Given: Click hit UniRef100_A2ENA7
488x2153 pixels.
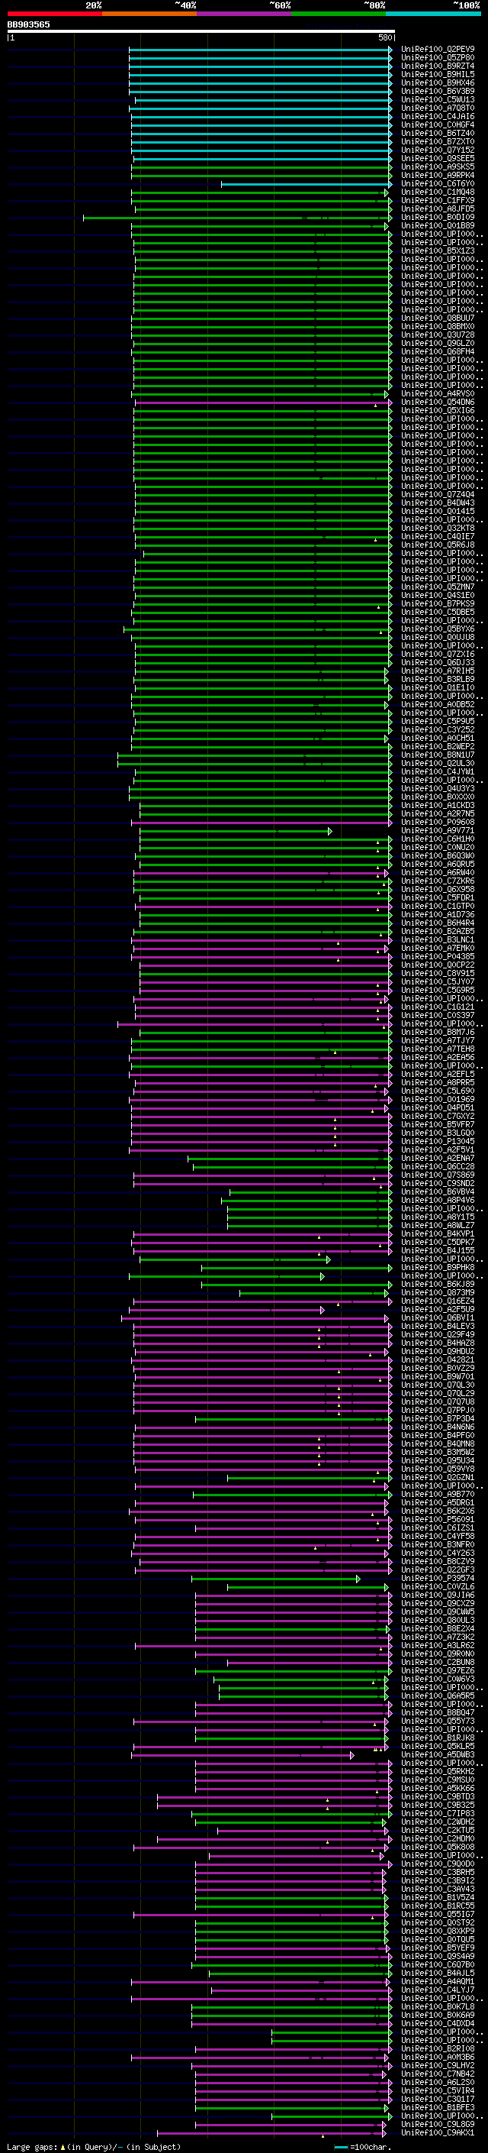Looking at the screenshot, I should point(438,1159).
